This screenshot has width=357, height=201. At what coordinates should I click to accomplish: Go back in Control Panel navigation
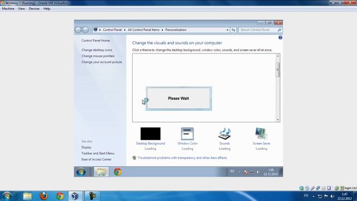click(78, 30)
